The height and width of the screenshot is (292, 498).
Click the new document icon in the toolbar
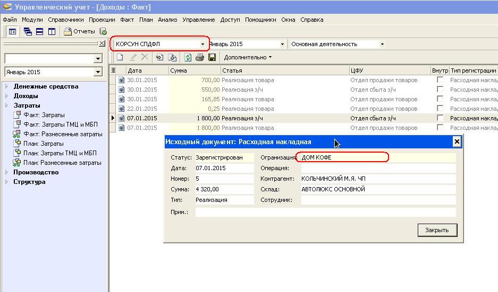120,57
